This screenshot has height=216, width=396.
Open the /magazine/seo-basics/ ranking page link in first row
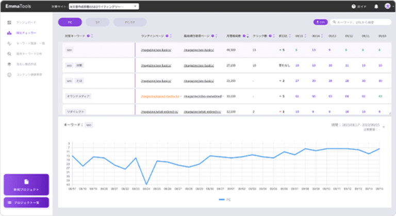pyautogui.click(x=156, y=50)
